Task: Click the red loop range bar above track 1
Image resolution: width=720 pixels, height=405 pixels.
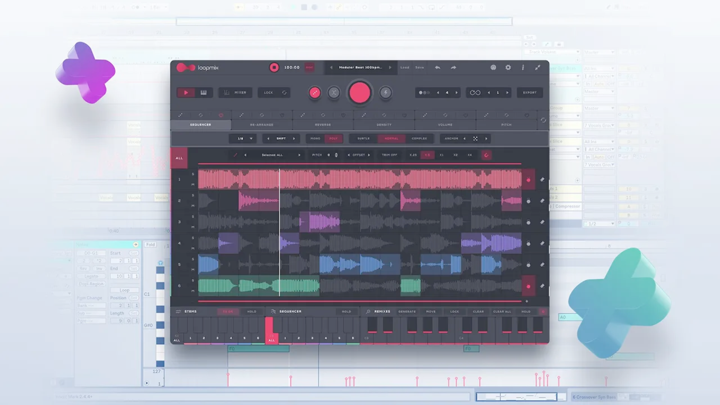Action: pos(359,163)
